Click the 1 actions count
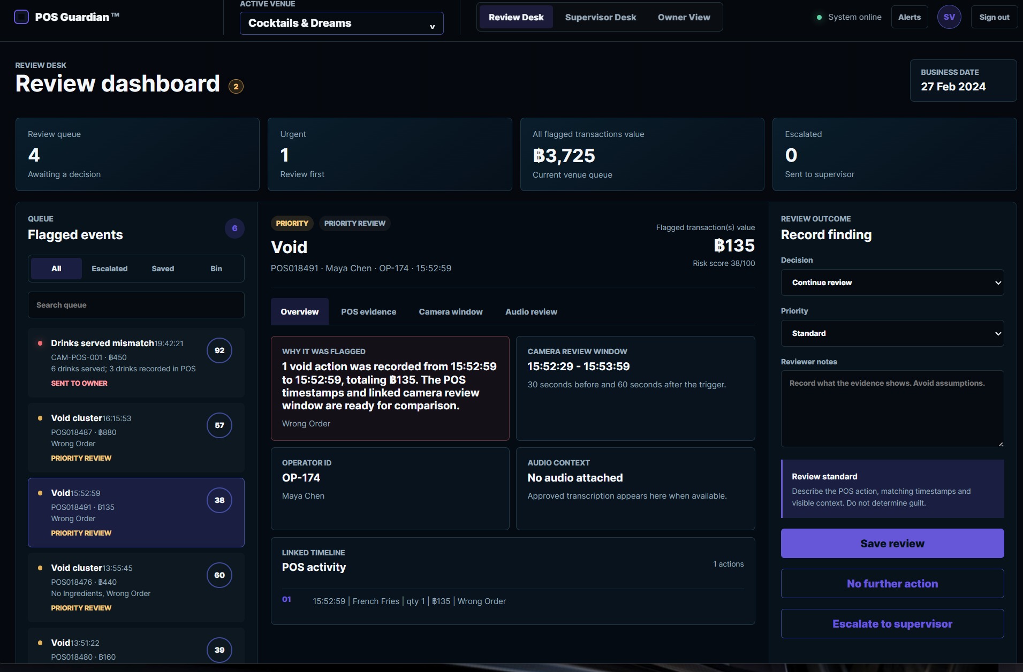The width and height of the screenshot is (1023, 672). [x=728, y=564]
